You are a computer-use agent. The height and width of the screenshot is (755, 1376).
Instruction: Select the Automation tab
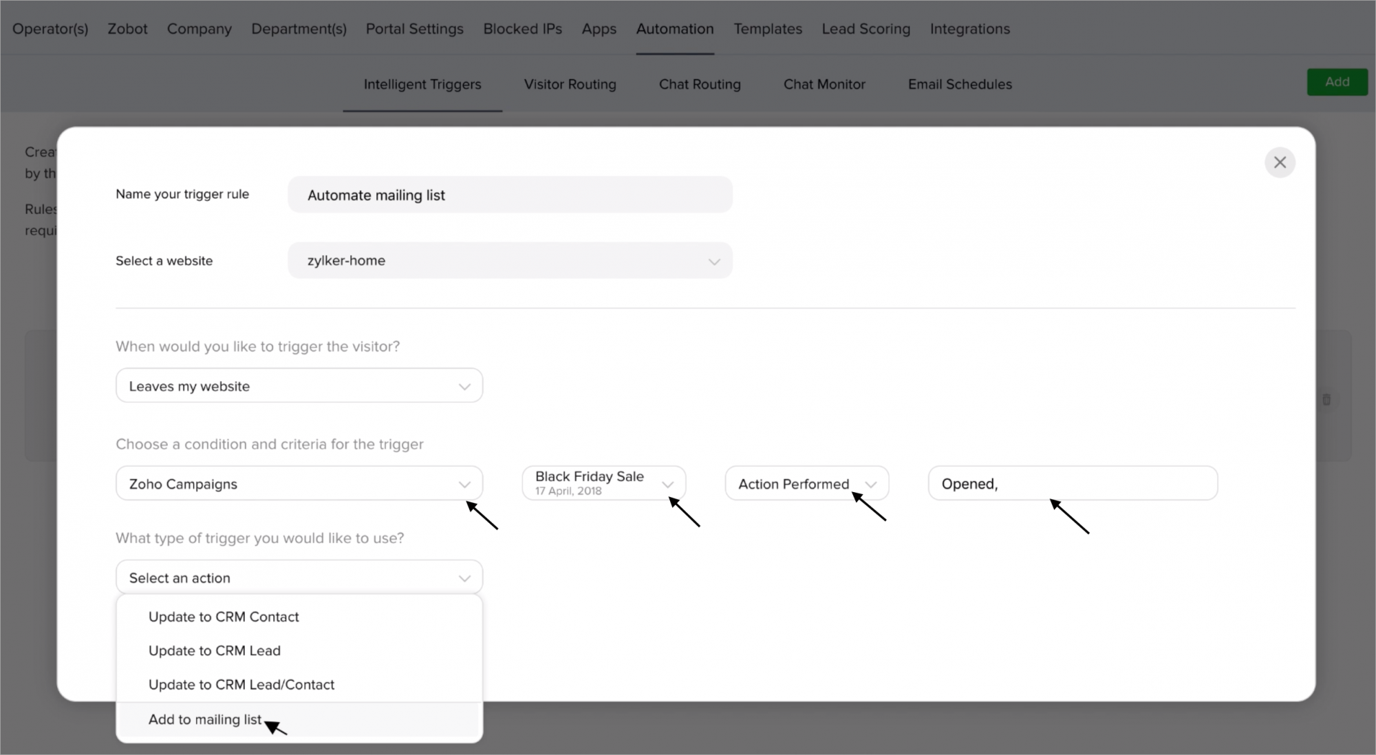coord(675,29)
